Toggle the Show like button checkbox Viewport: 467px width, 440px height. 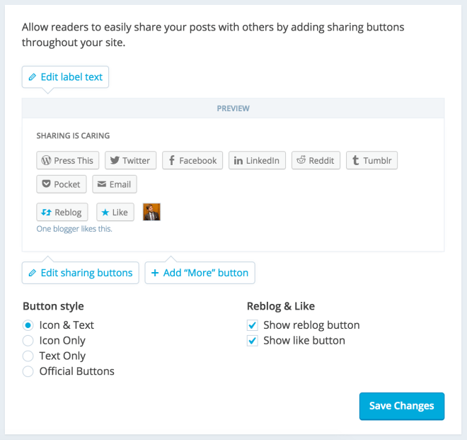(x=252, y=341)
